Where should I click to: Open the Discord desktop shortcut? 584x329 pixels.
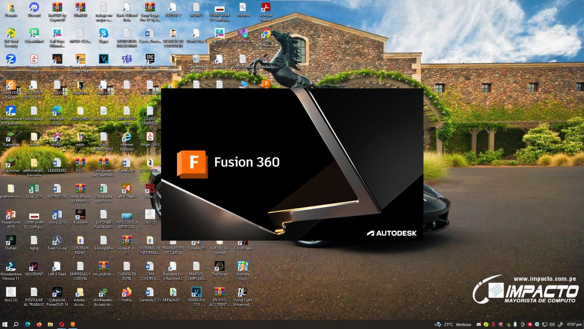click(x=34, y=10)
